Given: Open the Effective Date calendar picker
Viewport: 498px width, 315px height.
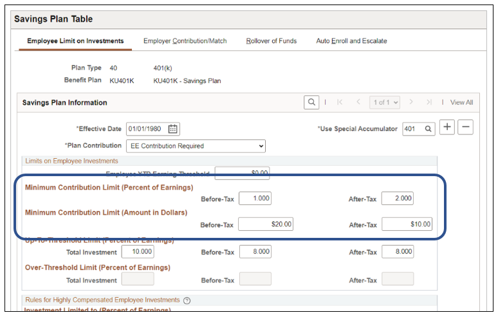Looking at the screenshot, I should (173, 129).
